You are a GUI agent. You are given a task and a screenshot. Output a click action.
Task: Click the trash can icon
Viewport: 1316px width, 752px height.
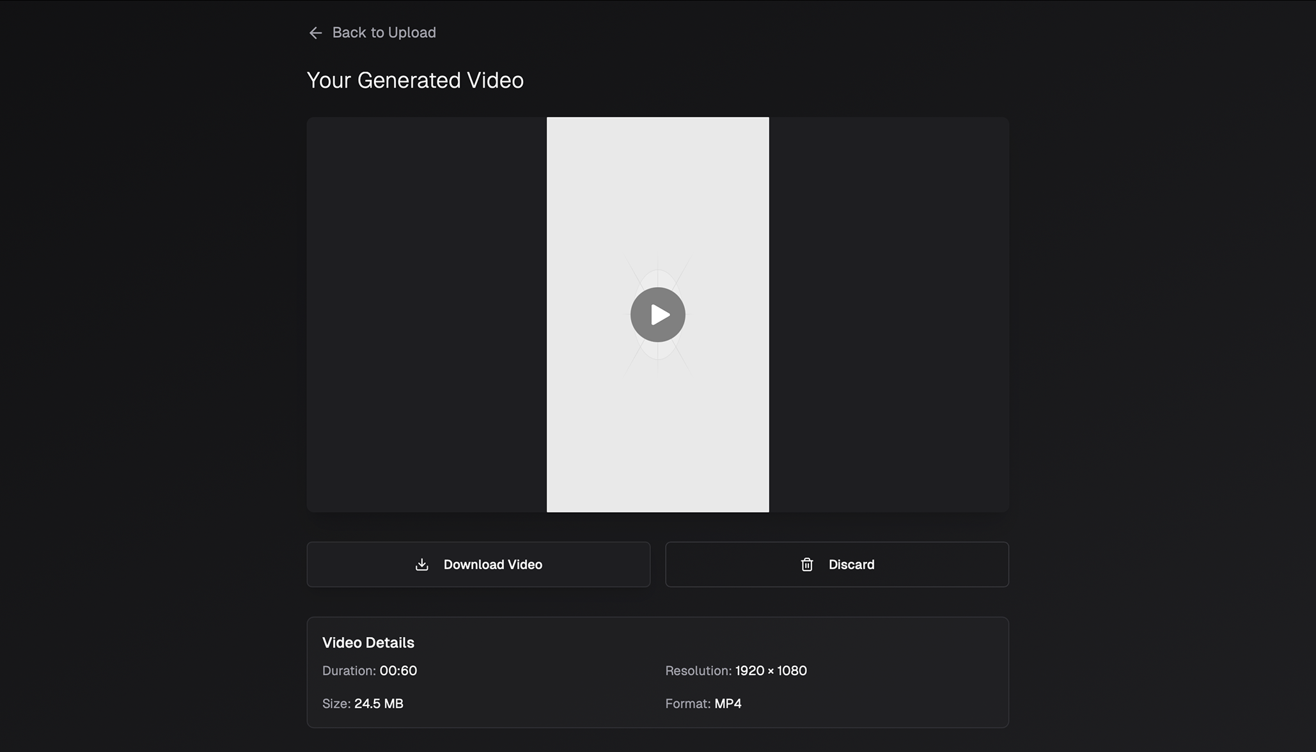coord(807,565)
